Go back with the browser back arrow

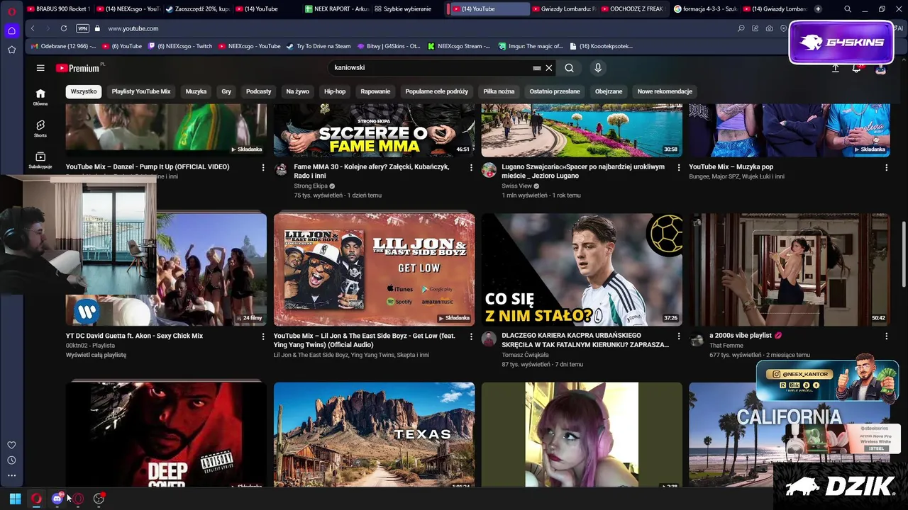pos(33,28)
